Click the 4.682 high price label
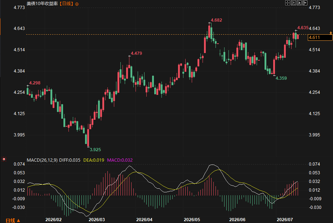 click(216, 20)
